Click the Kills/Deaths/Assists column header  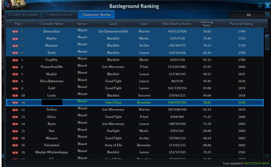coord(177,24)
